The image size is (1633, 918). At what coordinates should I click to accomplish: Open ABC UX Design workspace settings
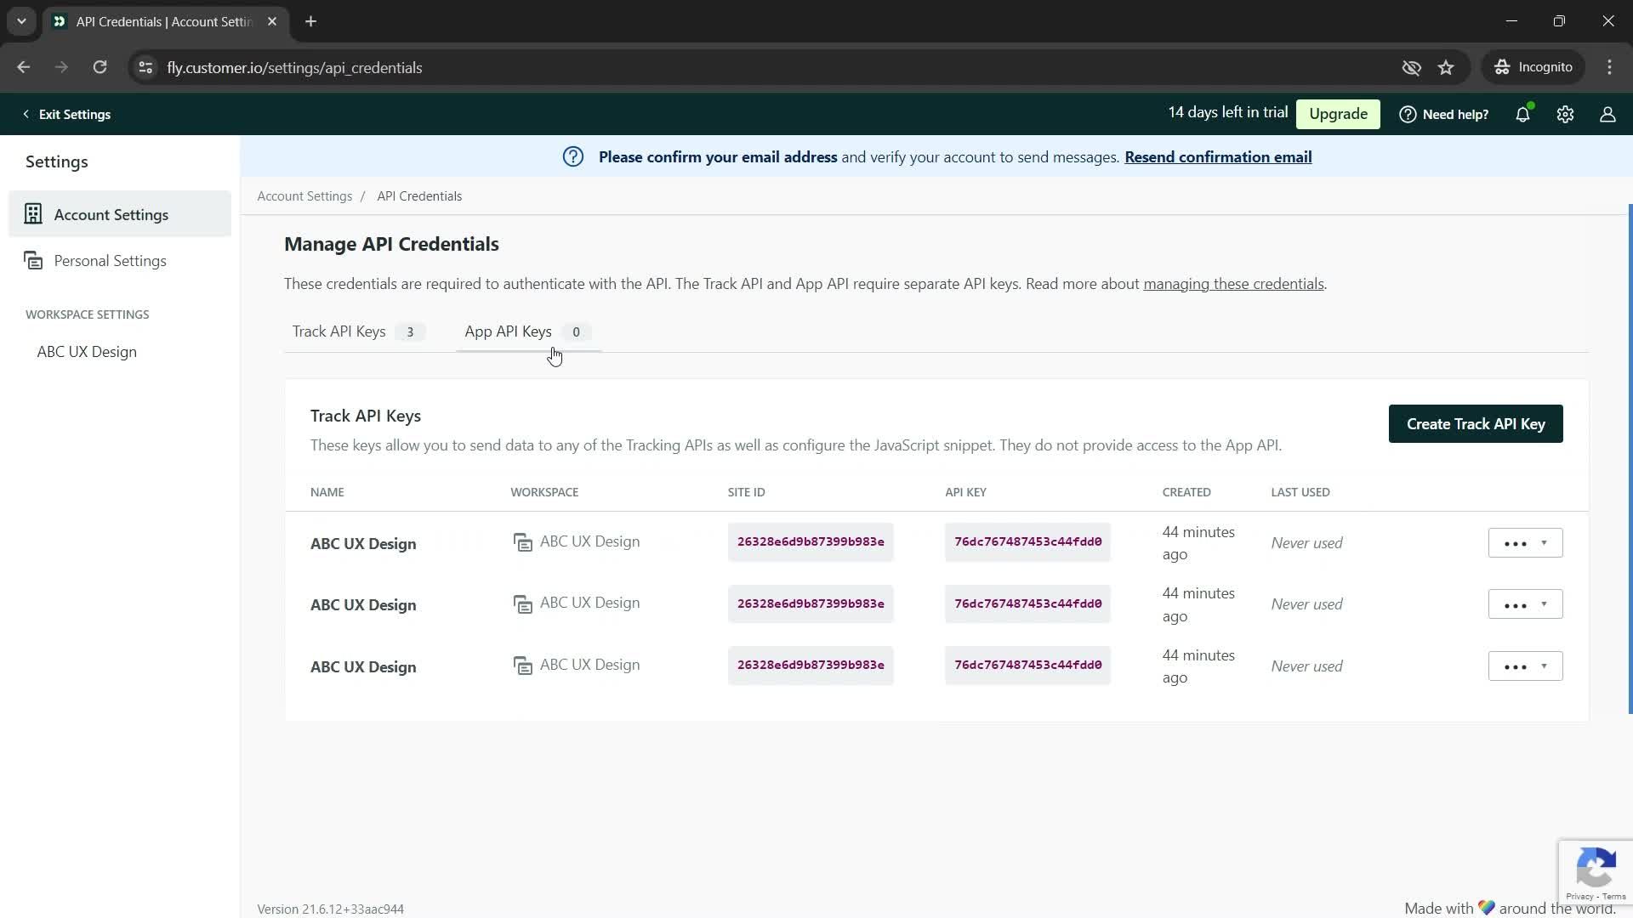point(87,352)
